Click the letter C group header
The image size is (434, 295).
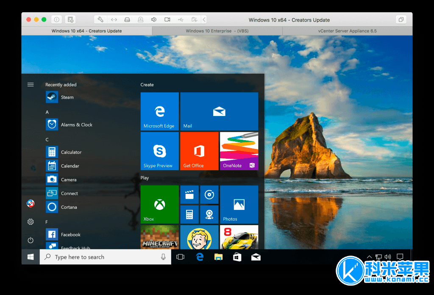point(47,140)
